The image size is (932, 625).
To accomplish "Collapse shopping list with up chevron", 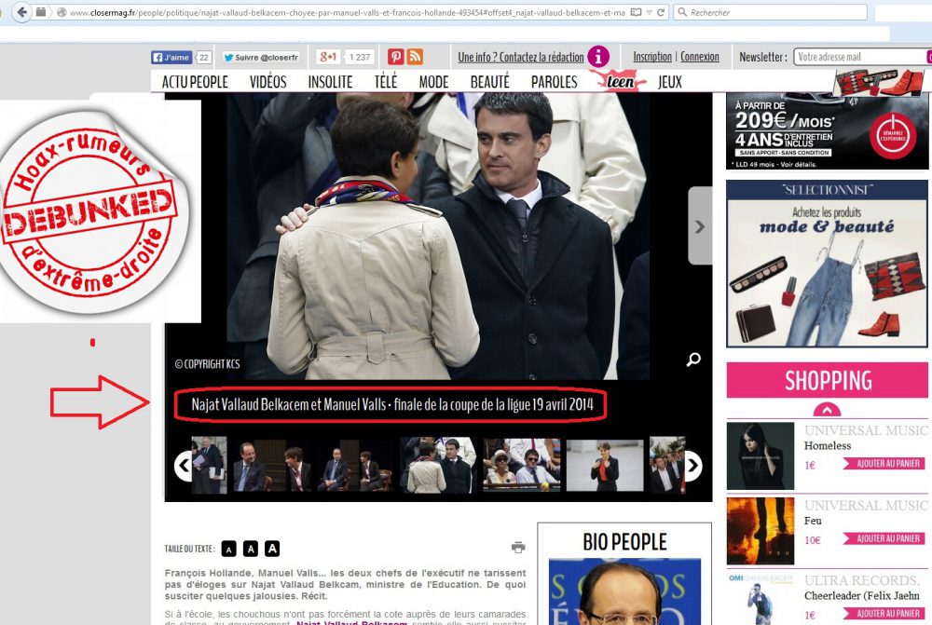I will [827, 409].
